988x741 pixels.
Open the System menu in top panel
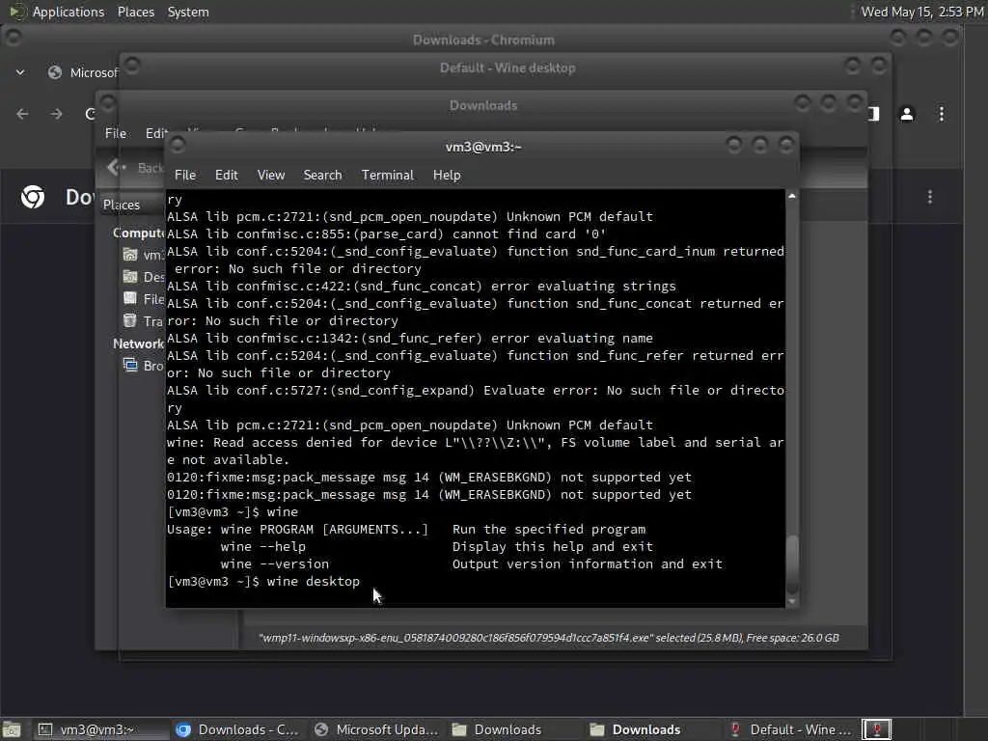coord(188,12)
